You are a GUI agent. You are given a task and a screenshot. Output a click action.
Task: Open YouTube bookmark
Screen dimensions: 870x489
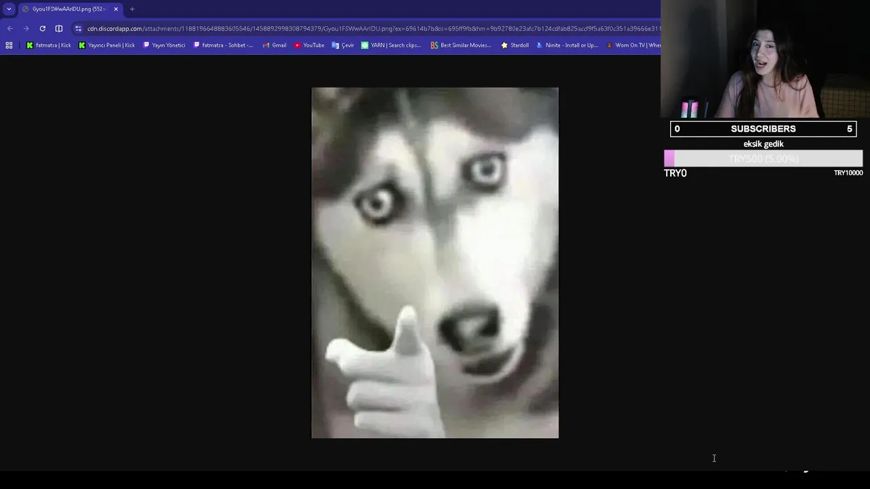tap(309, 46)
